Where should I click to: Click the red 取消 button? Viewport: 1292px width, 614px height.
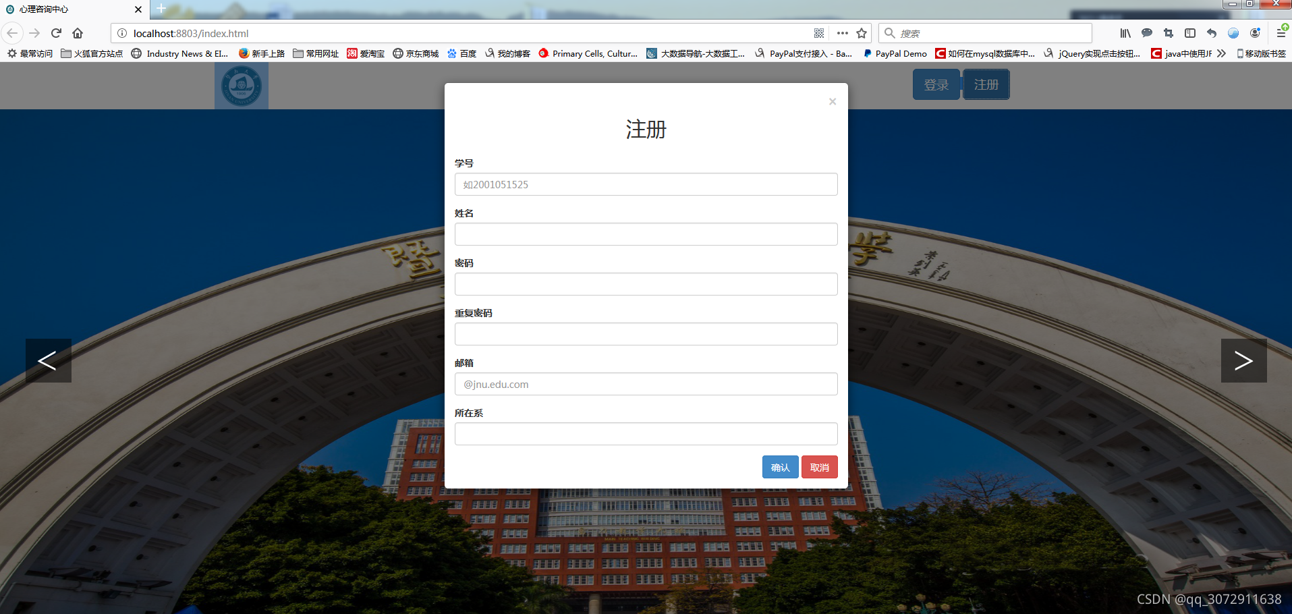pos(820,467)
